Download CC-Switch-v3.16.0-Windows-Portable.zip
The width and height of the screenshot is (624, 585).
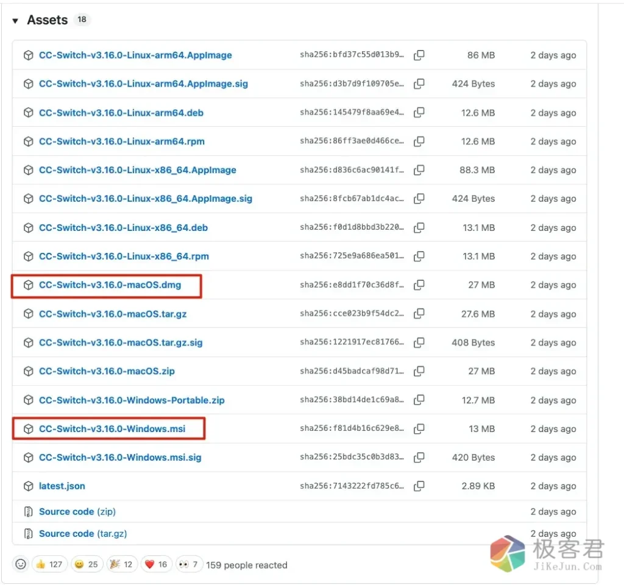(x=132, y=400)
